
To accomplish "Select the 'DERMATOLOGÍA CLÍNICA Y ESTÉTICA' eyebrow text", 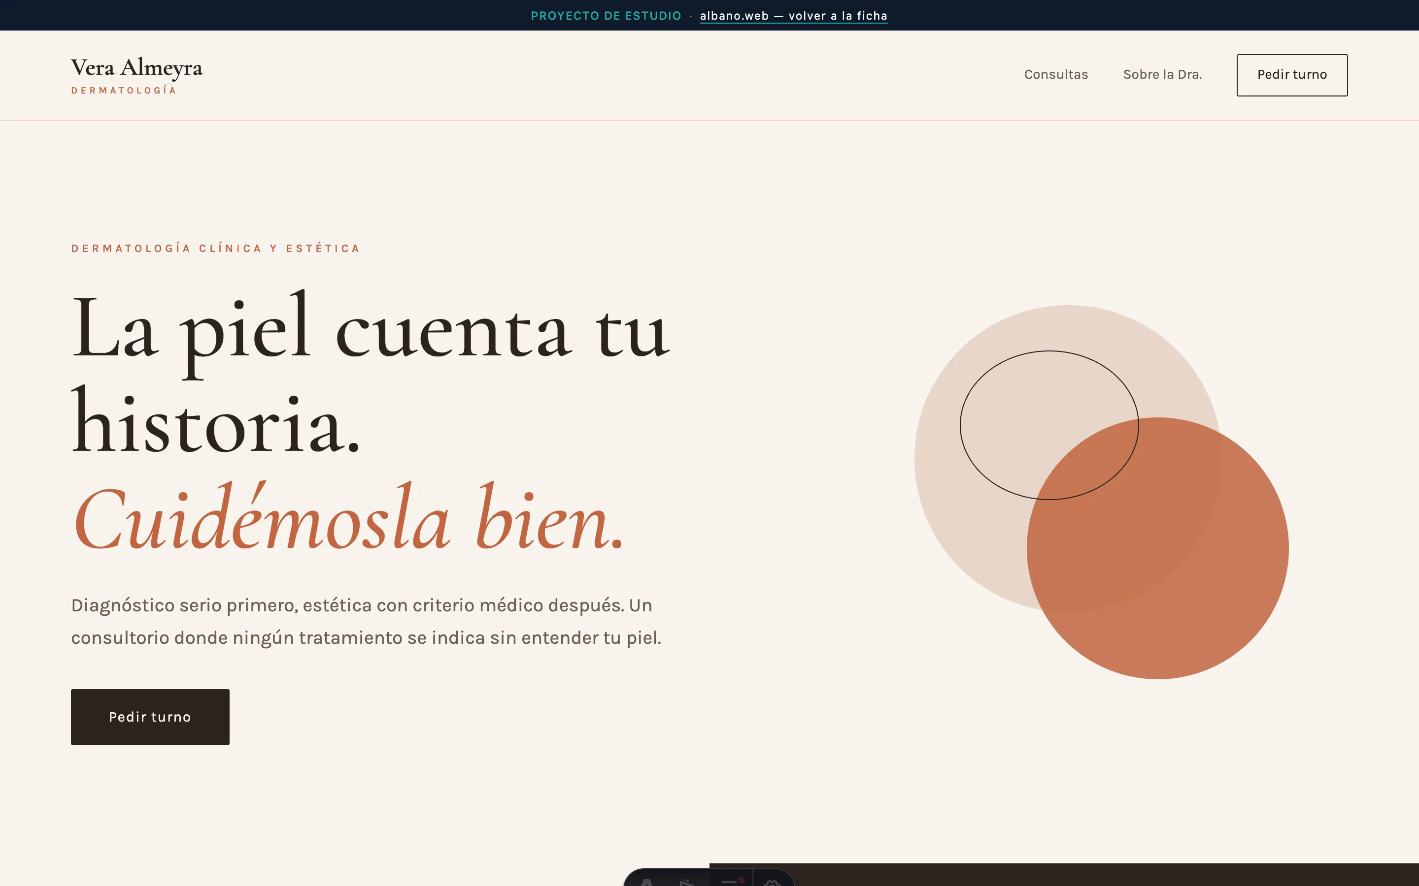I will (x=215, y=249).
